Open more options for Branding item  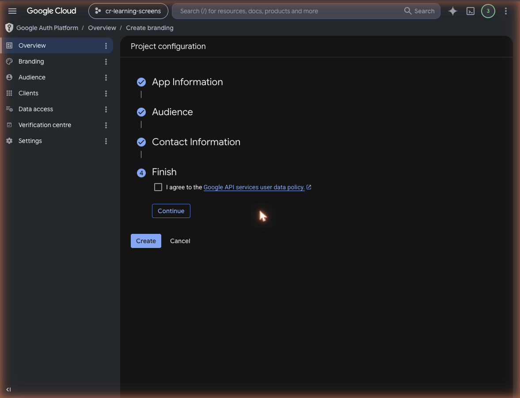click(x=106, y=62)
